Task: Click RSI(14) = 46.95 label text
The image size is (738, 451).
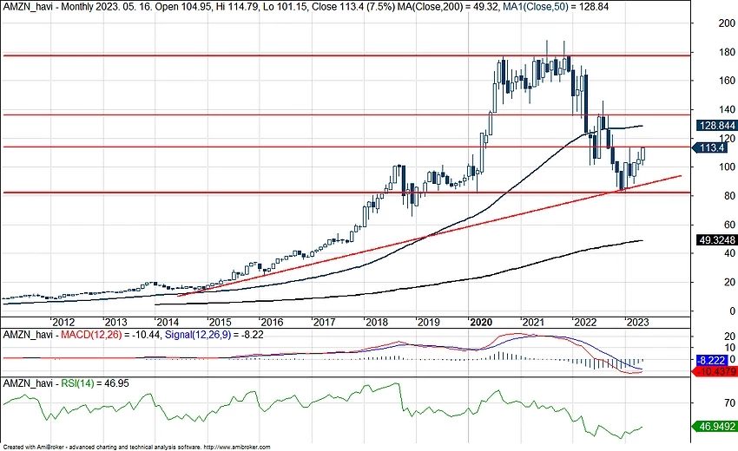Action: (96, 383)
